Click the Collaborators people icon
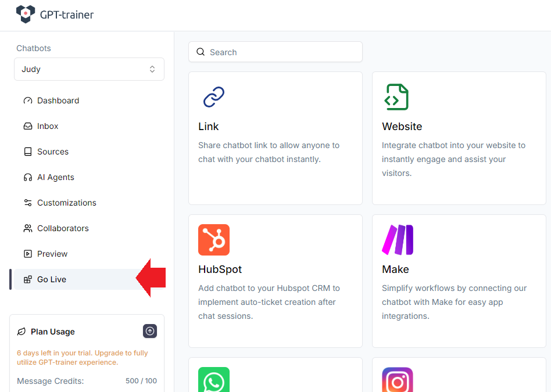The width and height of the screenshot is (551, 392). click(28, 228)
